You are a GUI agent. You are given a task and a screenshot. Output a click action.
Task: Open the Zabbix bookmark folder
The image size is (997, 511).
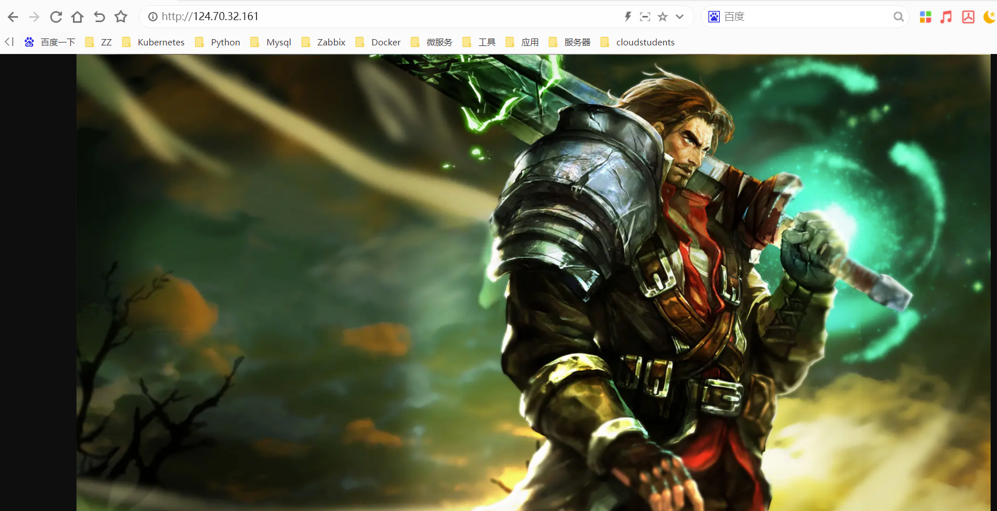coord(323,42)
